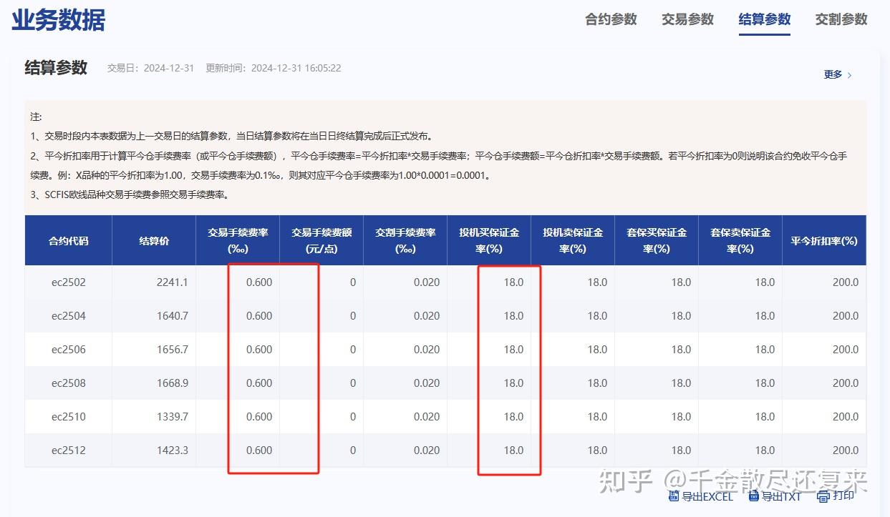Click the 交易手续费率(‰) column header
This screenshot has width=890, height=517.
238,241
